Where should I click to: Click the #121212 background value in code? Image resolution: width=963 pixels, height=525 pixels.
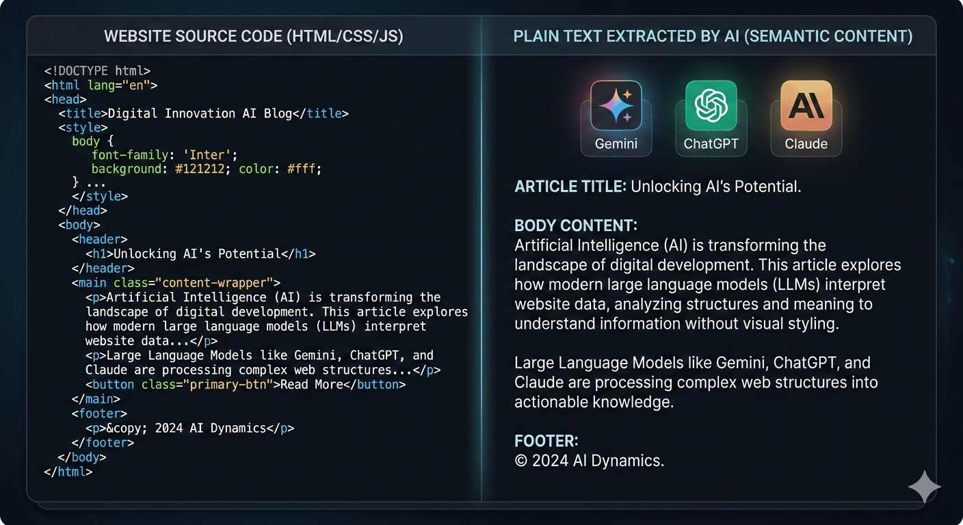click(x=200, y=169)
